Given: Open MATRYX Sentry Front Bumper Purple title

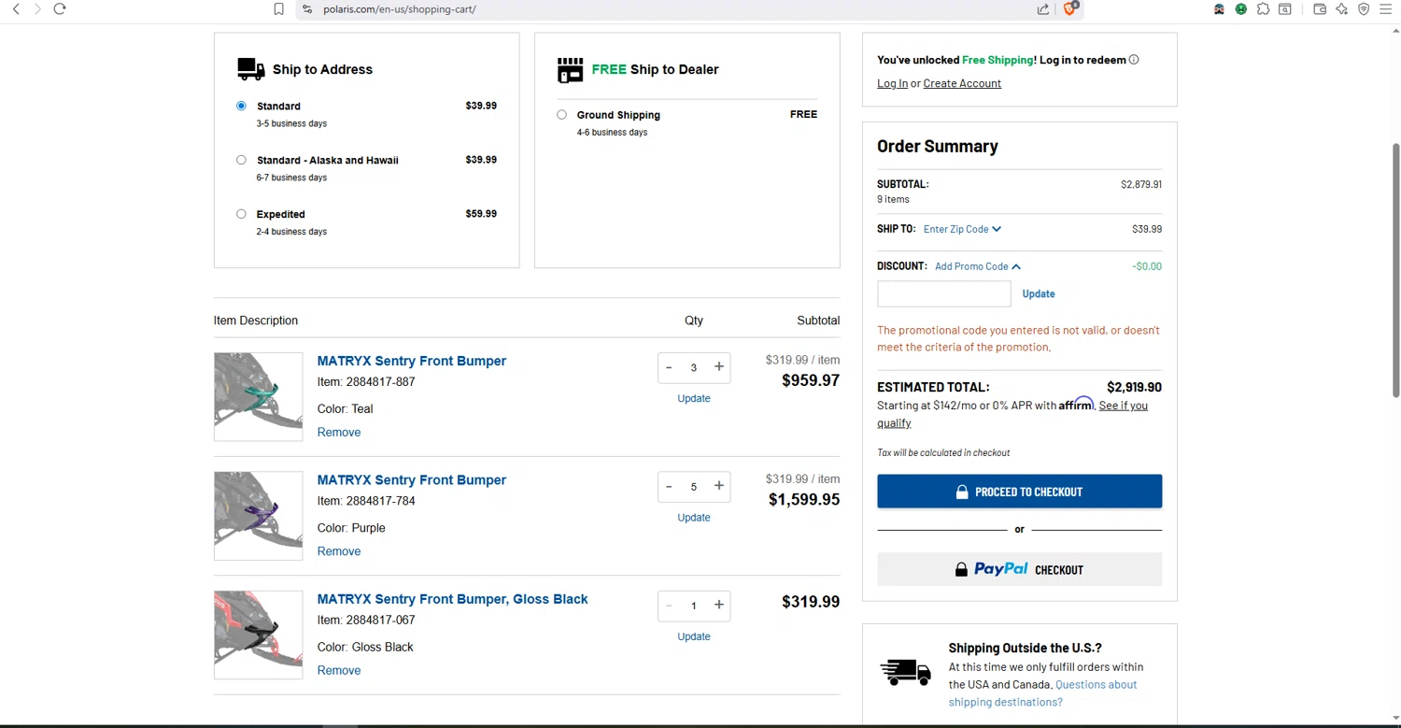Looking at the screenshot, I should point(412,480).
